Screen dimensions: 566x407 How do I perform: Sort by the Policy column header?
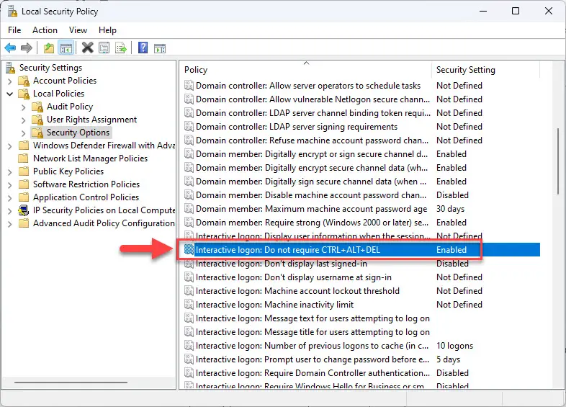302,70
